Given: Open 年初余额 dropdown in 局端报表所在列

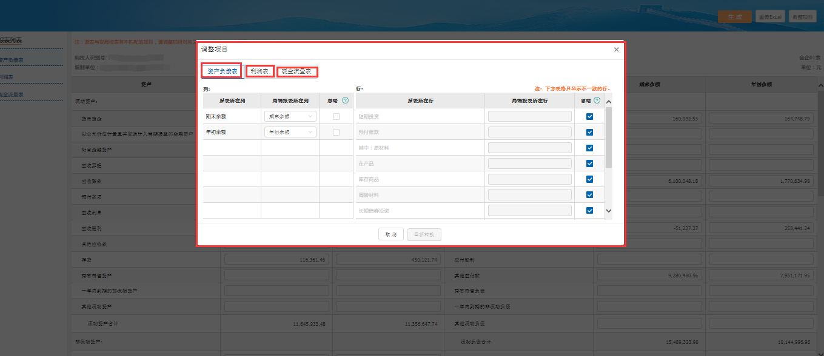Looking at the screenshot, I should click(290, 132).
